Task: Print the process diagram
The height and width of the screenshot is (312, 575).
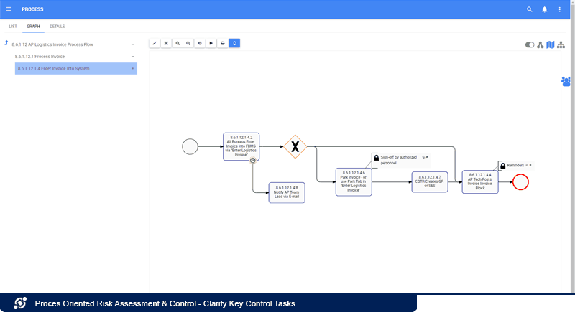Action: (223, 43)
